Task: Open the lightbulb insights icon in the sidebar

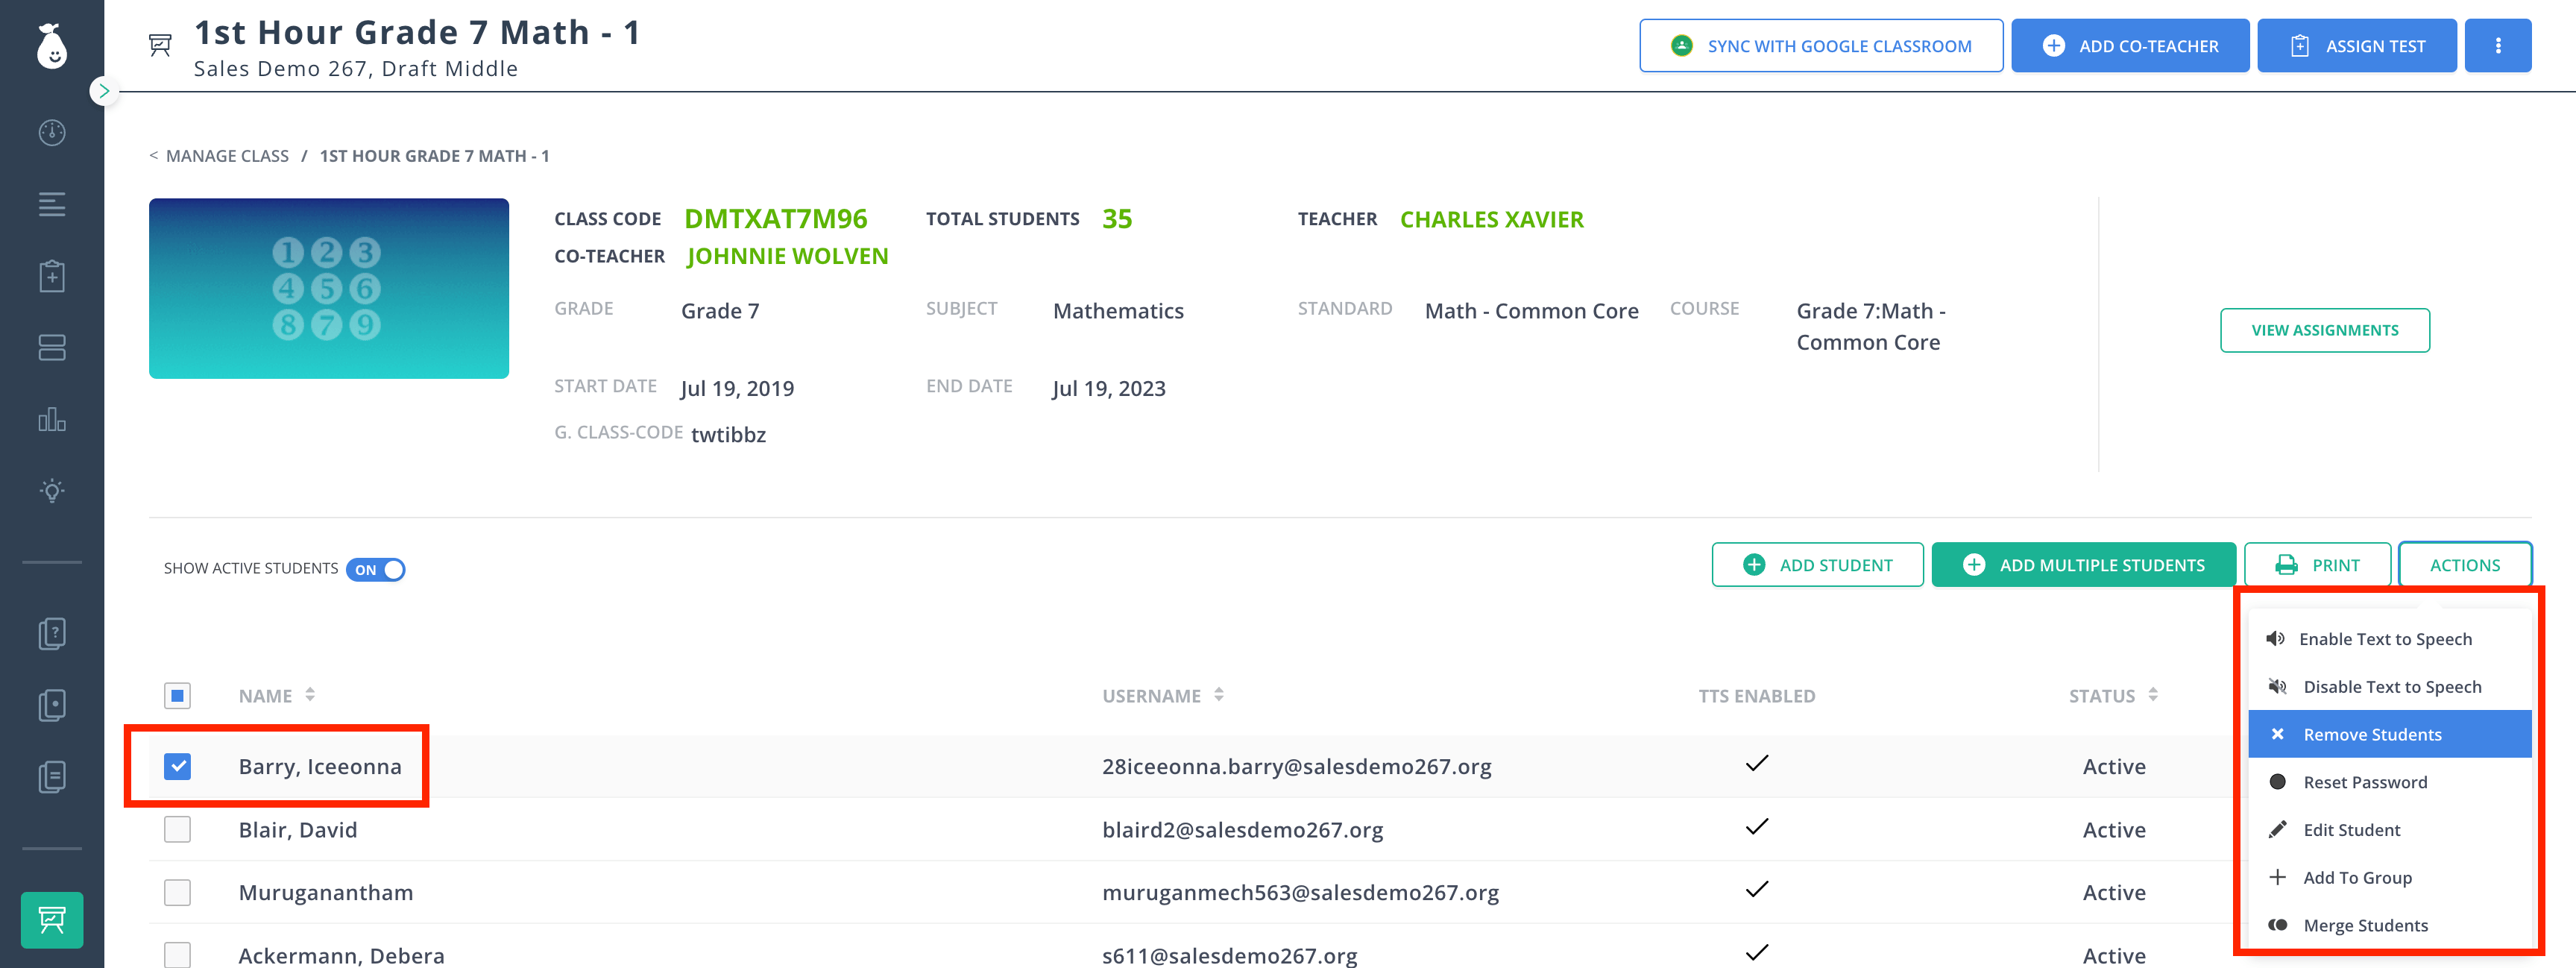Action: pyautogui.click(x=52, y=490)
